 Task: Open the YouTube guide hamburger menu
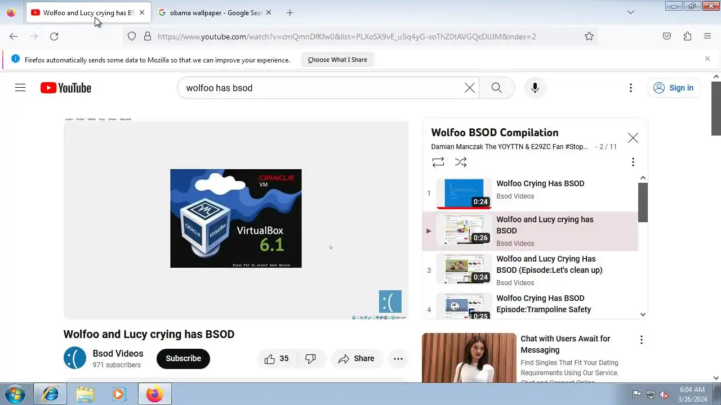(x=20, y=88)
